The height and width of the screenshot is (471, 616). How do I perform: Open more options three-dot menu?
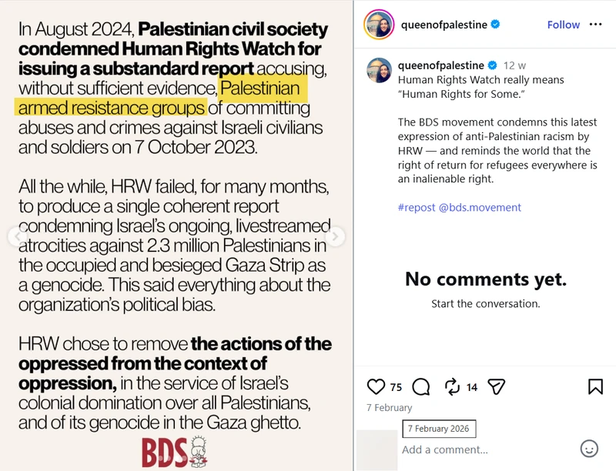click(x=595, y=25)
